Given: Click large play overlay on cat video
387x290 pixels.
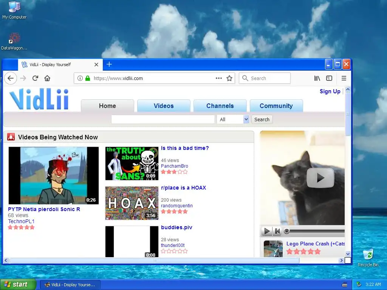Looking at the screenshot, I should (320, 177).
